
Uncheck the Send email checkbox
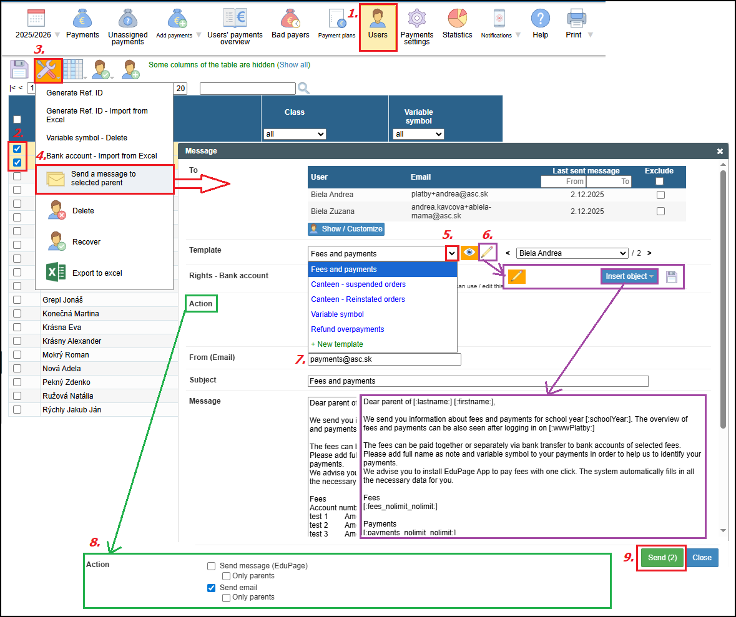pyautogui.click(x=212, y=588)
